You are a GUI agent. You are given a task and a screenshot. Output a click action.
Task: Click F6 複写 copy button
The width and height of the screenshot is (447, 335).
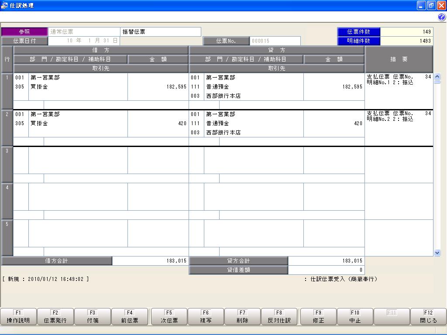click(206, 317)
